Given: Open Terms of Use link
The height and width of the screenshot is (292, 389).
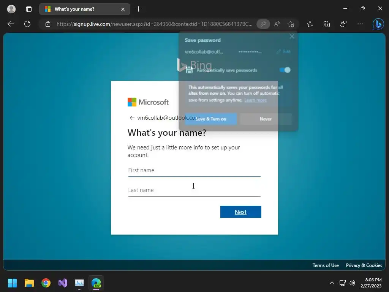Looking at the screenshot, I should click(326, 265).
